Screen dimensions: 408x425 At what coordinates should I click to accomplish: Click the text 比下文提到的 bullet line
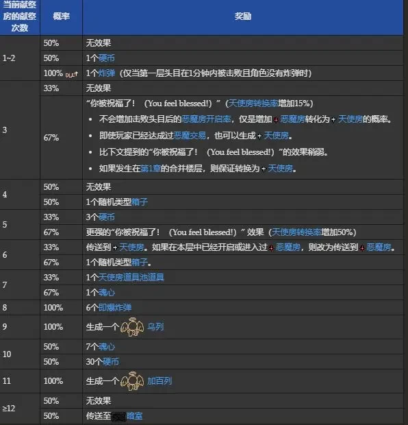coord(214,152)
